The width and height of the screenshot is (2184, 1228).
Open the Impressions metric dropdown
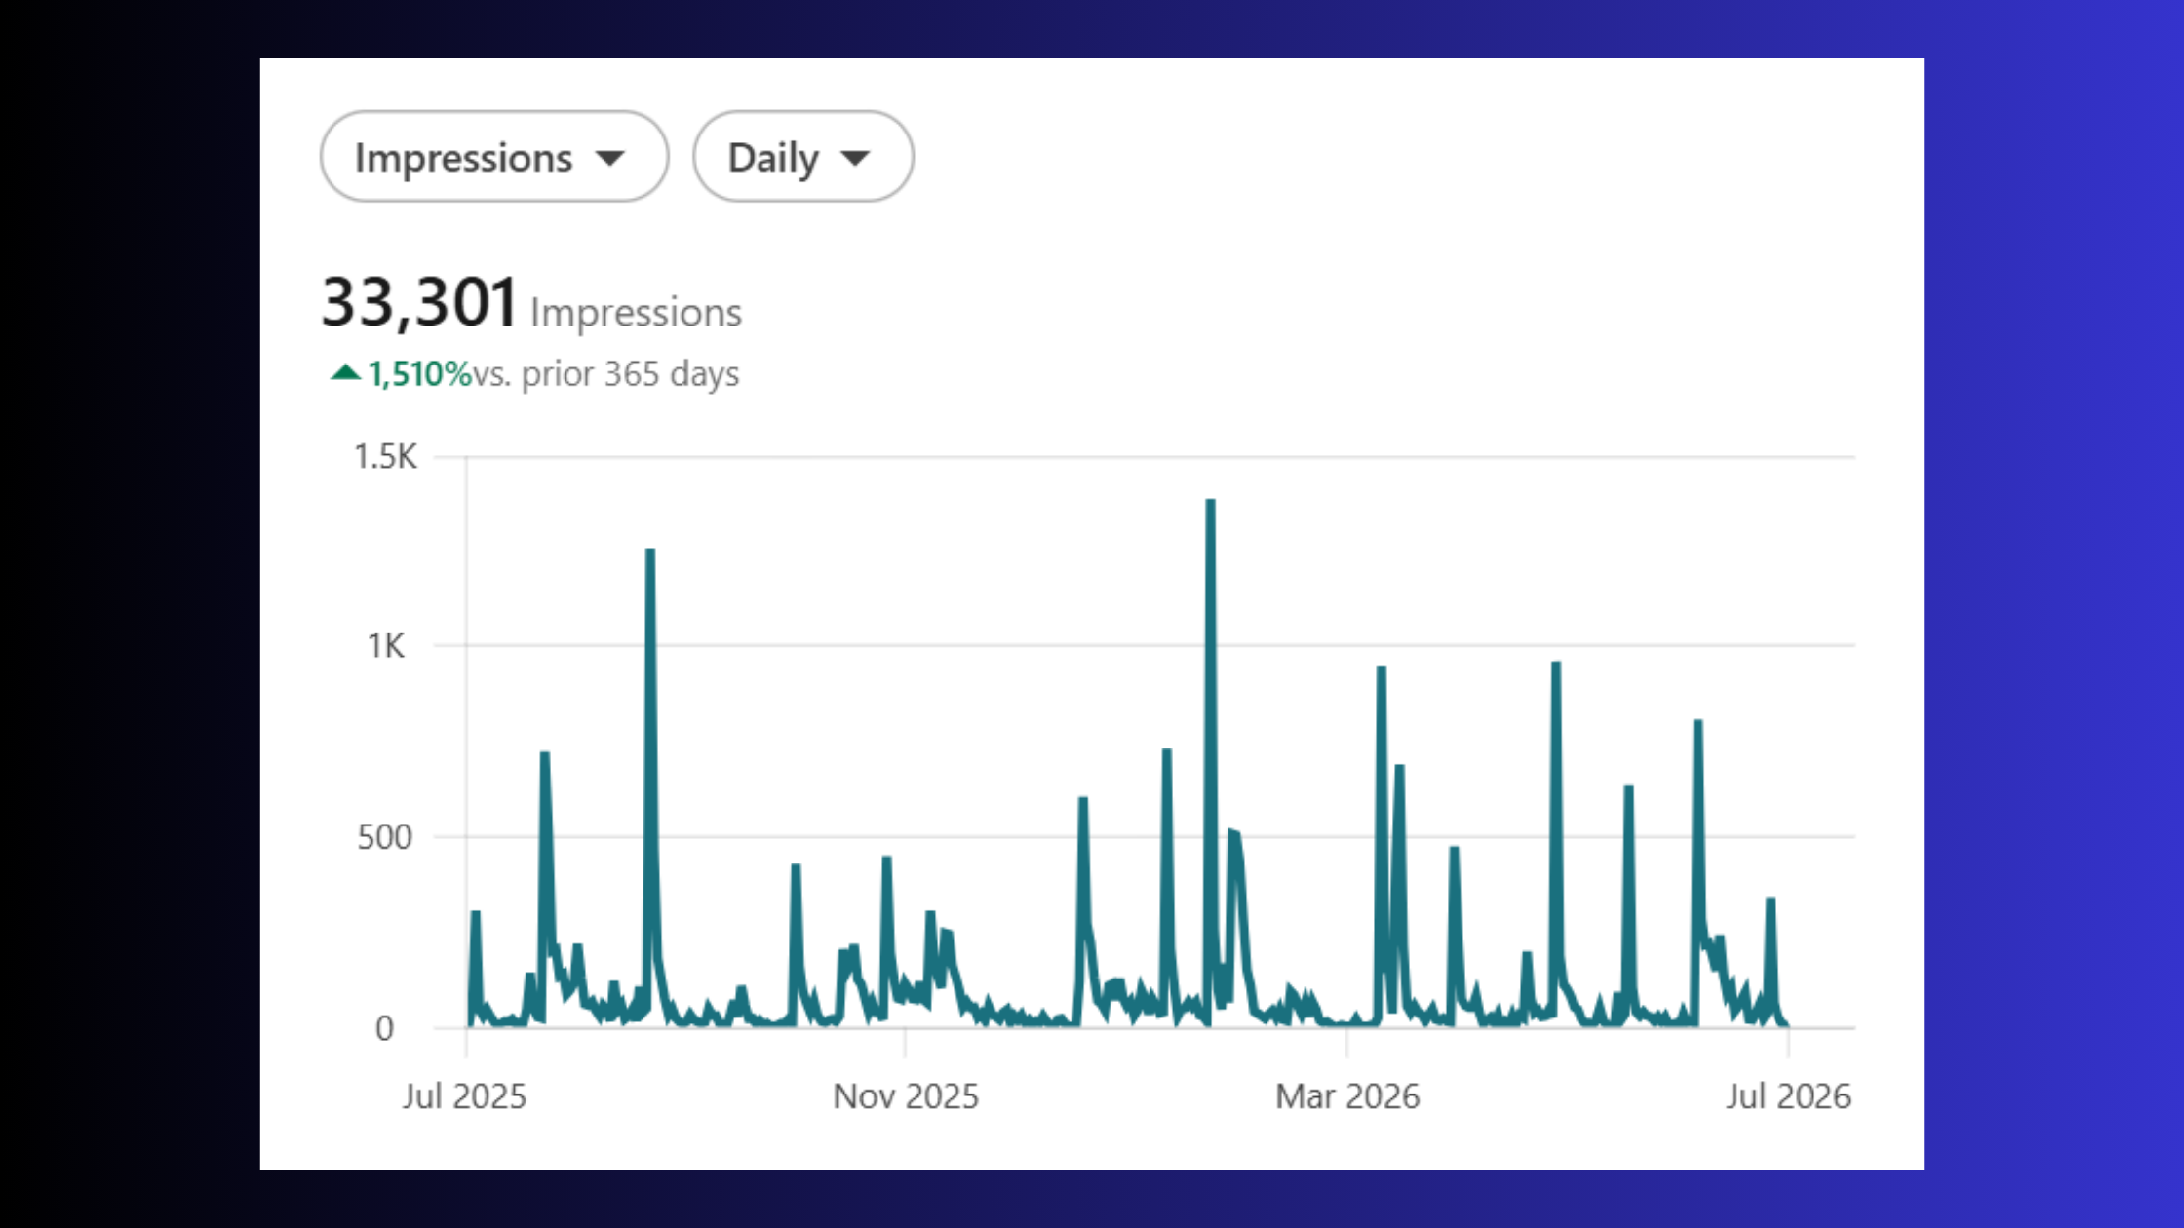click(x=494, y=156)
